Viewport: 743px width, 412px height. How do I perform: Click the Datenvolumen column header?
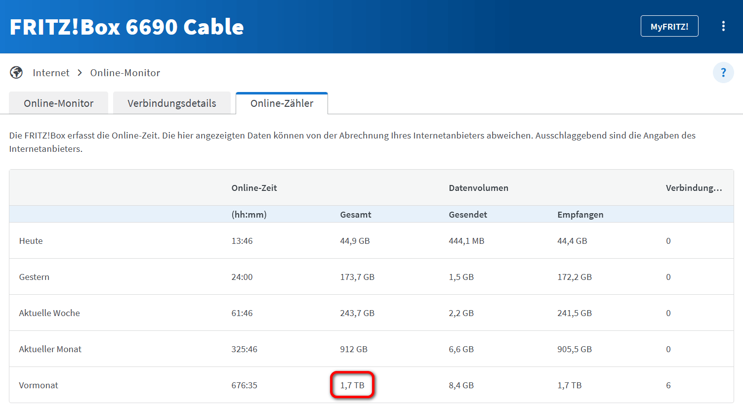[x=478, y=188]
